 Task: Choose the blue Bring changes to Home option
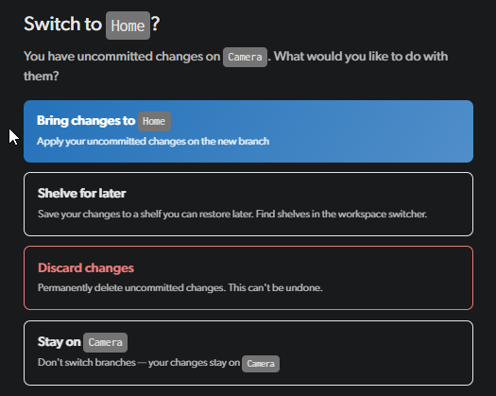(248, 131)
